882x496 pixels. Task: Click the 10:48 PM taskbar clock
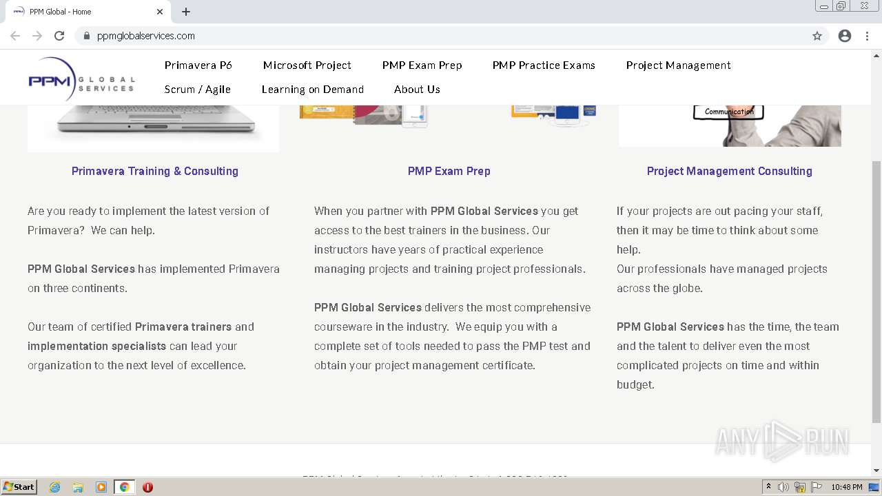coord(846,487)
